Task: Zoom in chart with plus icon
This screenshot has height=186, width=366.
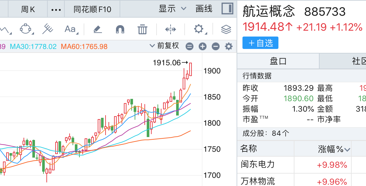Action: point(203,46)
